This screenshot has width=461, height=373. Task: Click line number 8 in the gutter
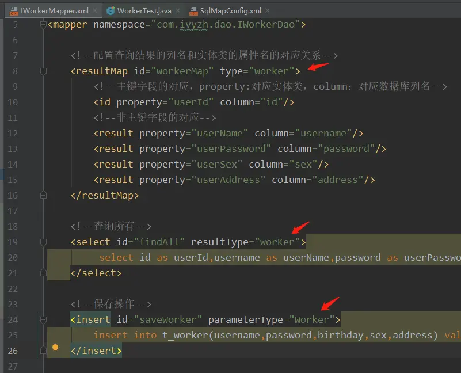(15, 71)
